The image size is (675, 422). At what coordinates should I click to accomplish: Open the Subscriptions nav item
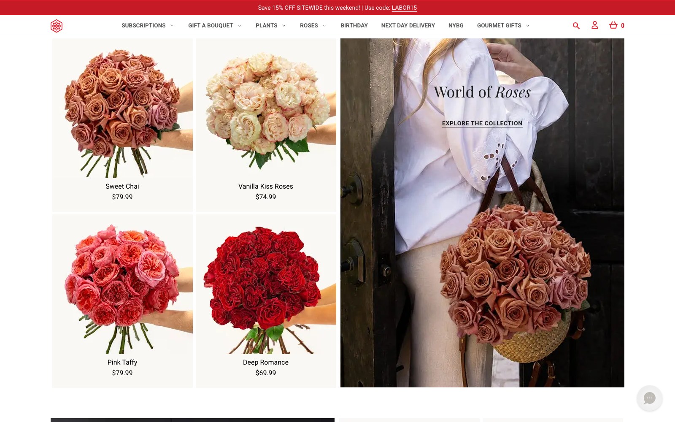point(143,26)
